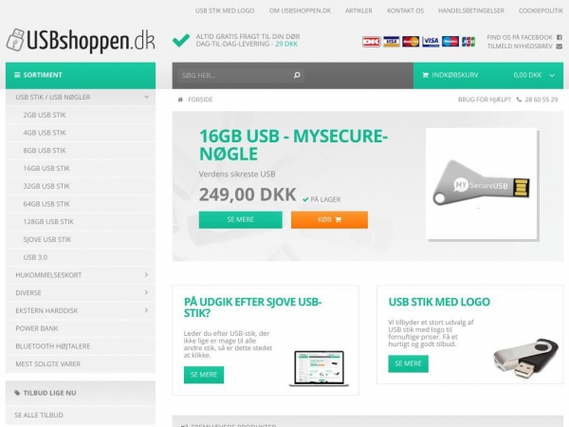The image size is (569, 427).
Task: Click Se Mere under USB Stik Med Logo
Action: 408,363
